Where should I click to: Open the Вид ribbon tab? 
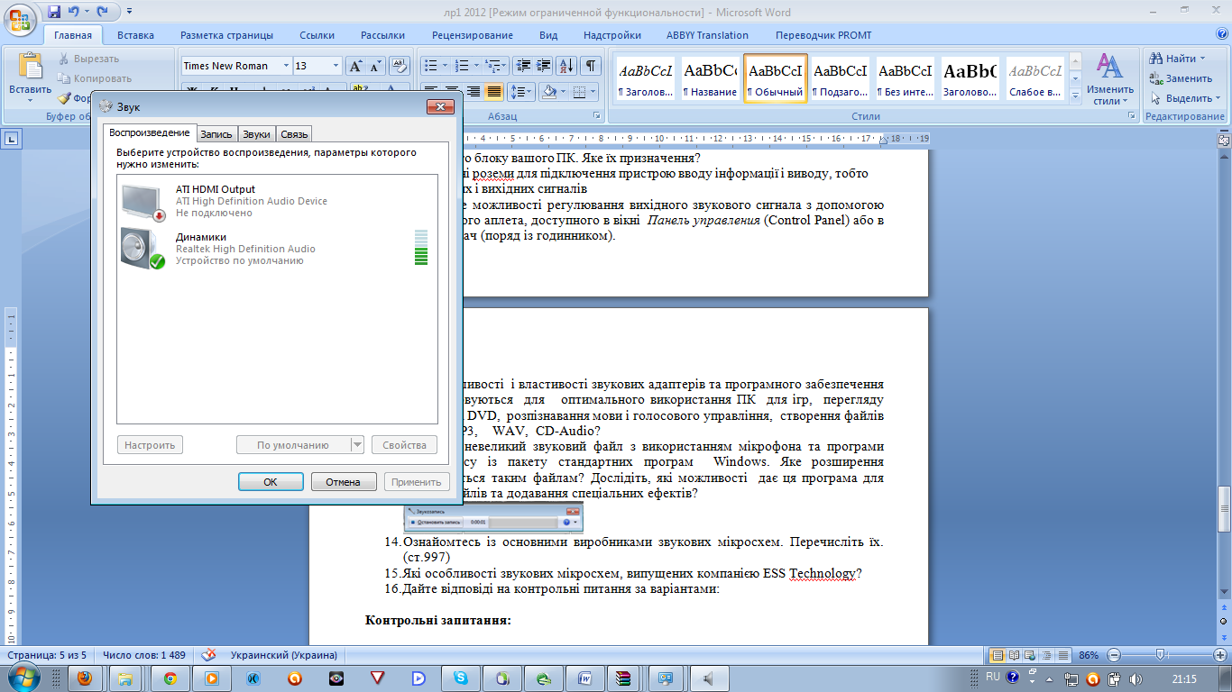click(x=548, y=35)
